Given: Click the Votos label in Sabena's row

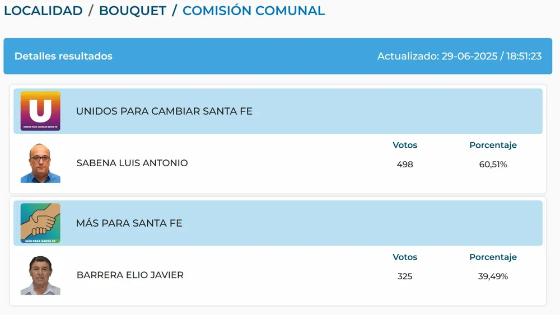Looking at the screenshot, I should tap(405, 145).
